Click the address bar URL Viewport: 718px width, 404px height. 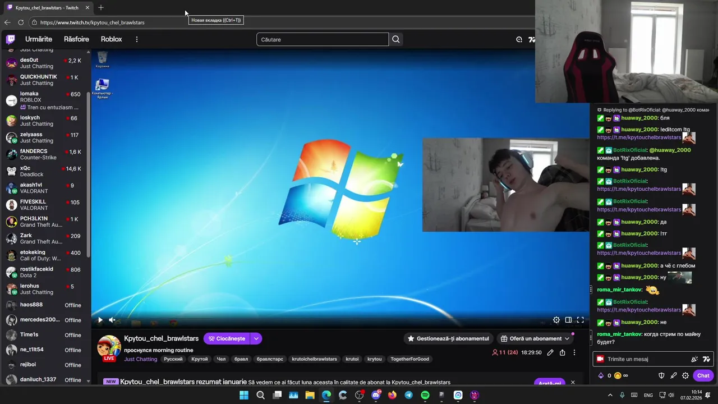click(x=93, y=22)
